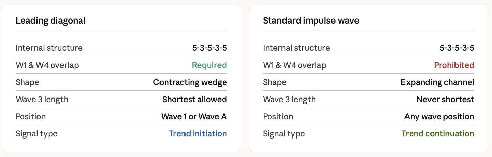Click 5-3-5-3-5 in Standard impulse card
This screenshot has height=157, width=492.
[457, 48]
